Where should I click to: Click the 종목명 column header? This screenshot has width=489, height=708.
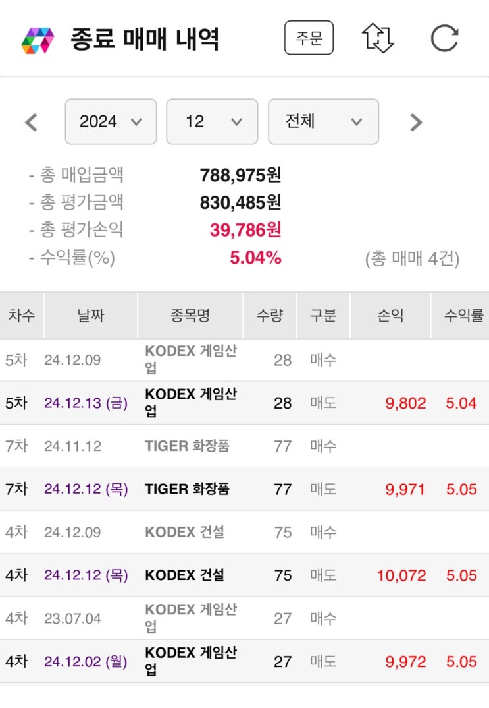[190, 316]
